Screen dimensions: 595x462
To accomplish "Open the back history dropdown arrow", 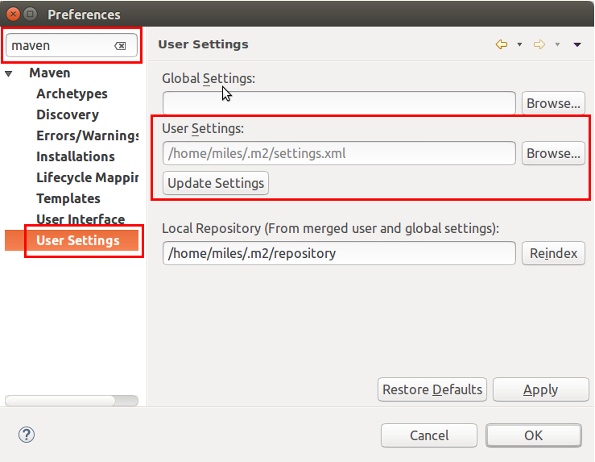I will [519, 44].
